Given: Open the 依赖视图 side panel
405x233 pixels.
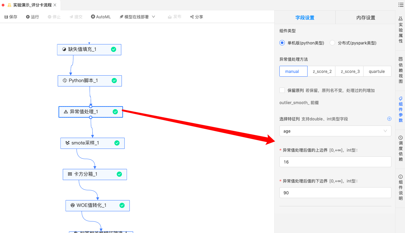Looking at the screenshot, I should click(x=400, y=70).
